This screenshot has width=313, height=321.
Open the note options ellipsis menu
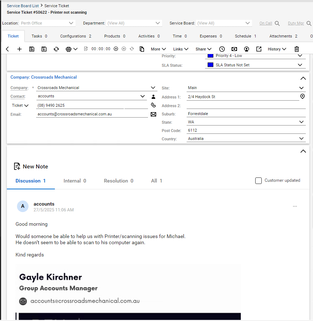295,206
